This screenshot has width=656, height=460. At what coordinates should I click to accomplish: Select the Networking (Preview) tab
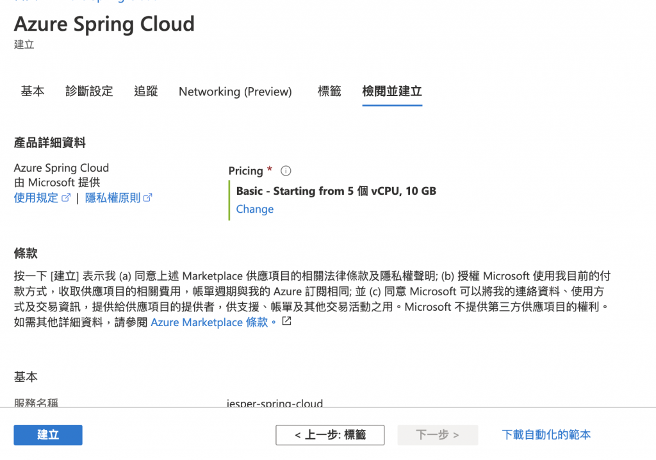(235, 92)
